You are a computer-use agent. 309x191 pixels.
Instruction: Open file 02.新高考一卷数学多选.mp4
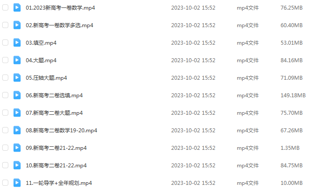(x=60, y=25)
